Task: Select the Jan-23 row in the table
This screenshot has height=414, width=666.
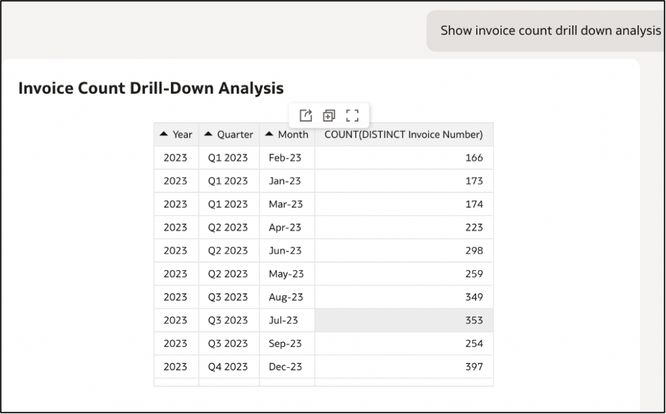Action: coord(286,181)
